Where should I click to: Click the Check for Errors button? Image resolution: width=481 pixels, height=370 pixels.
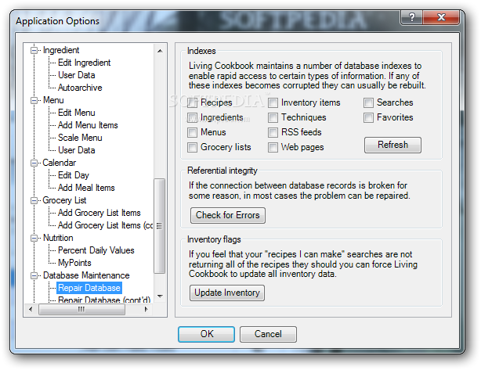[x=228, y=215]
